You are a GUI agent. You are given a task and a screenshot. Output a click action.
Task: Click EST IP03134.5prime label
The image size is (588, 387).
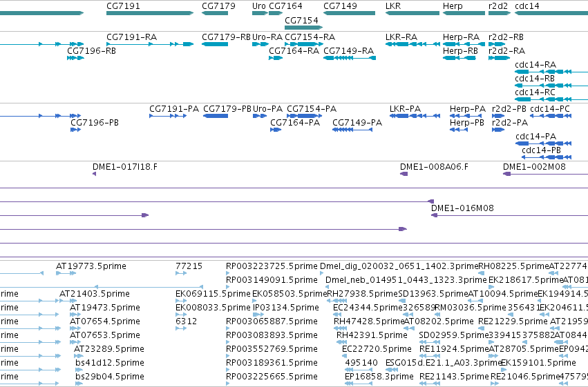click(286, 308)
